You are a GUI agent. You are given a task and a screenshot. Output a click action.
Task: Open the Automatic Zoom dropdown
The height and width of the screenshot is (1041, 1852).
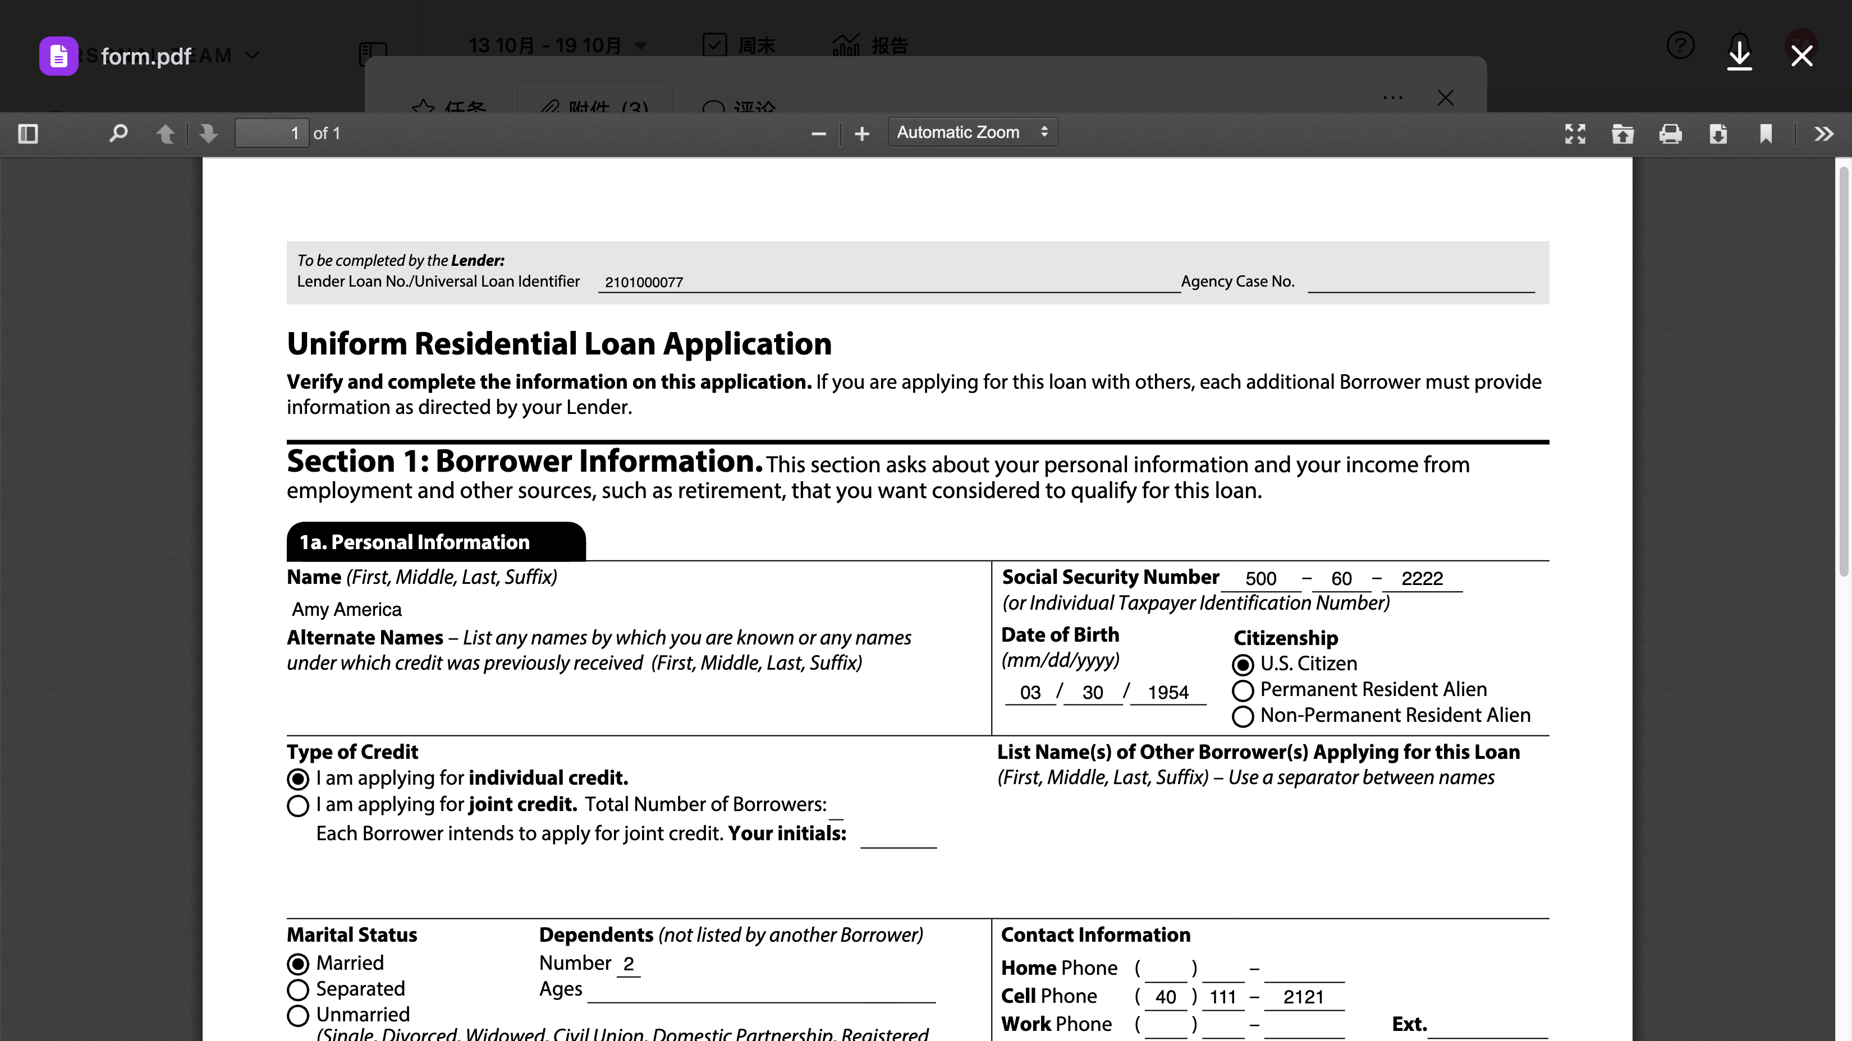(972, 132)
